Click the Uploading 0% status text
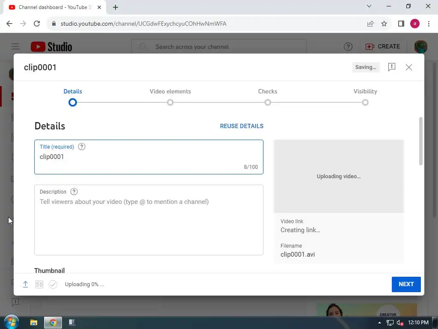Image resolution: width=438 pixels, height=329 pixels. click(84, 284)
